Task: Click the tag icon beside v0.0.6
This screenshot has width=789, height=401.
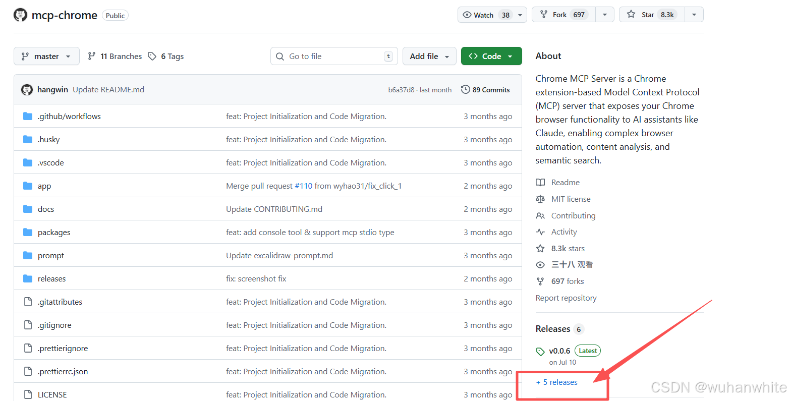Action: tap(540, 352)
